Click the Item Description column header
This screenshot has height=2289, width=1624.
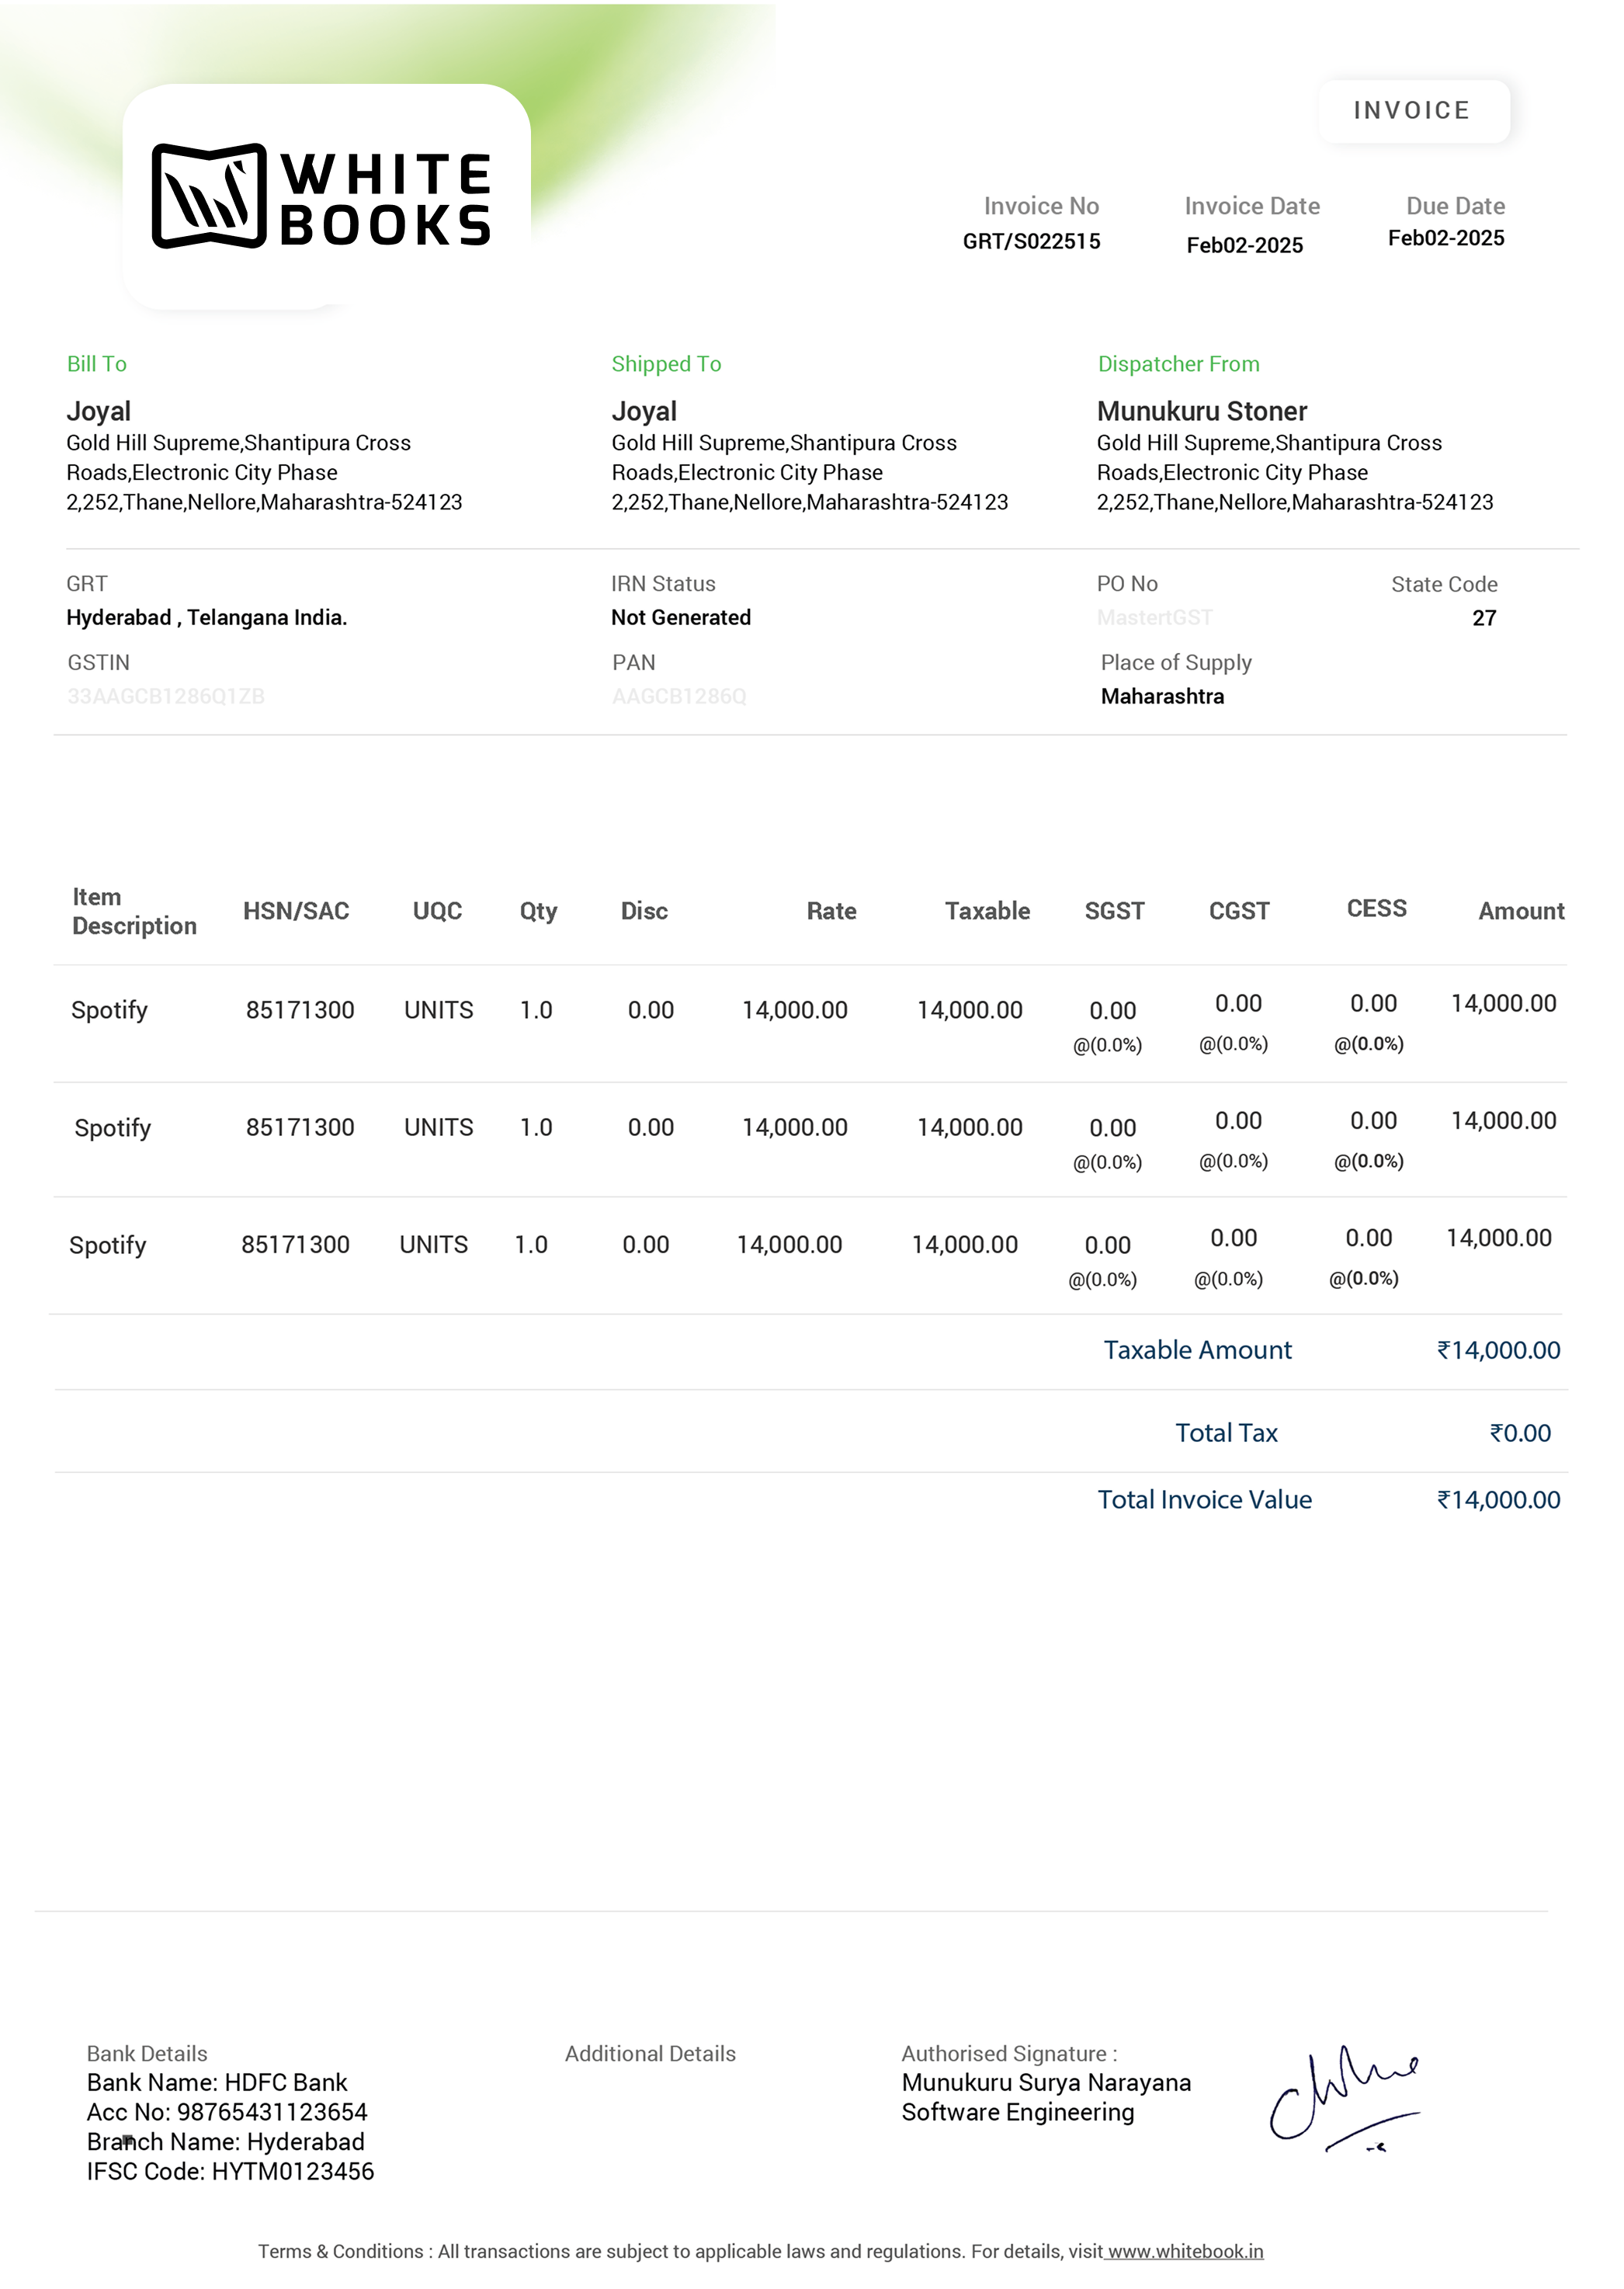pos(134,911)
